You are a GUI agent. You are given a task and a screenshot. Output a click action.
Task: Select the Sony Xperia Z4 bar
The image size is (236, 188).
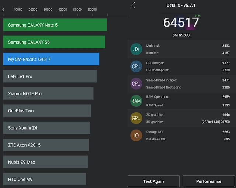click(x=47, y=128)
